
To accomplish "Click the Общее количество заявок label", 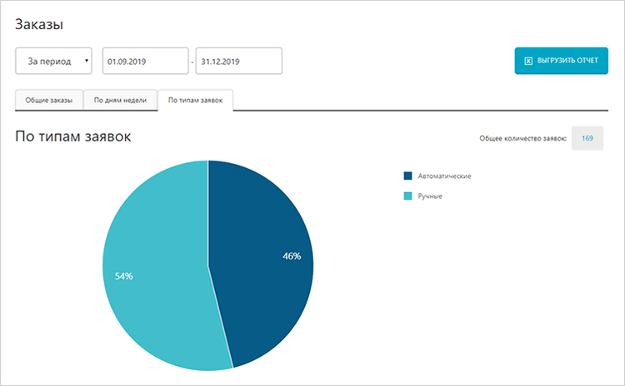I will (x=523, y=138).
